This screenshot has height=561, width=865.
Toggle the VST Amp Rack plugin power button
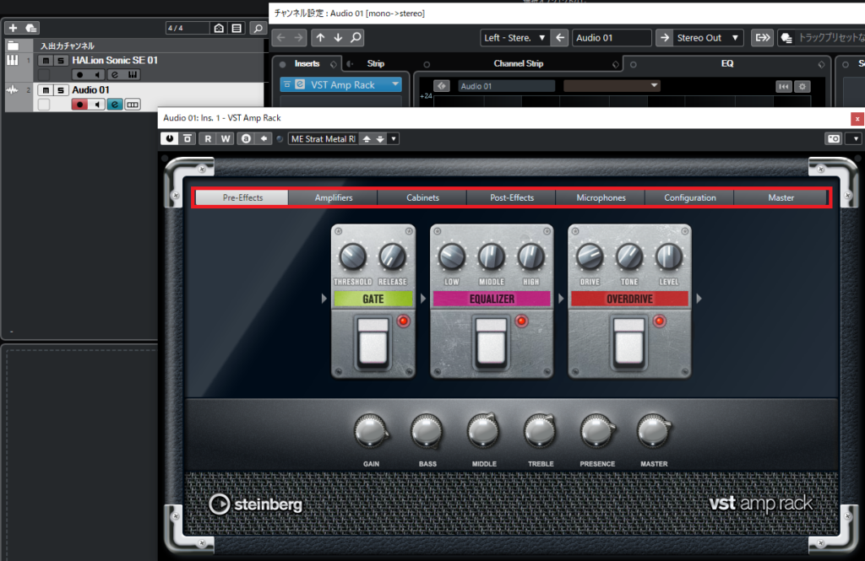(169, 139)
